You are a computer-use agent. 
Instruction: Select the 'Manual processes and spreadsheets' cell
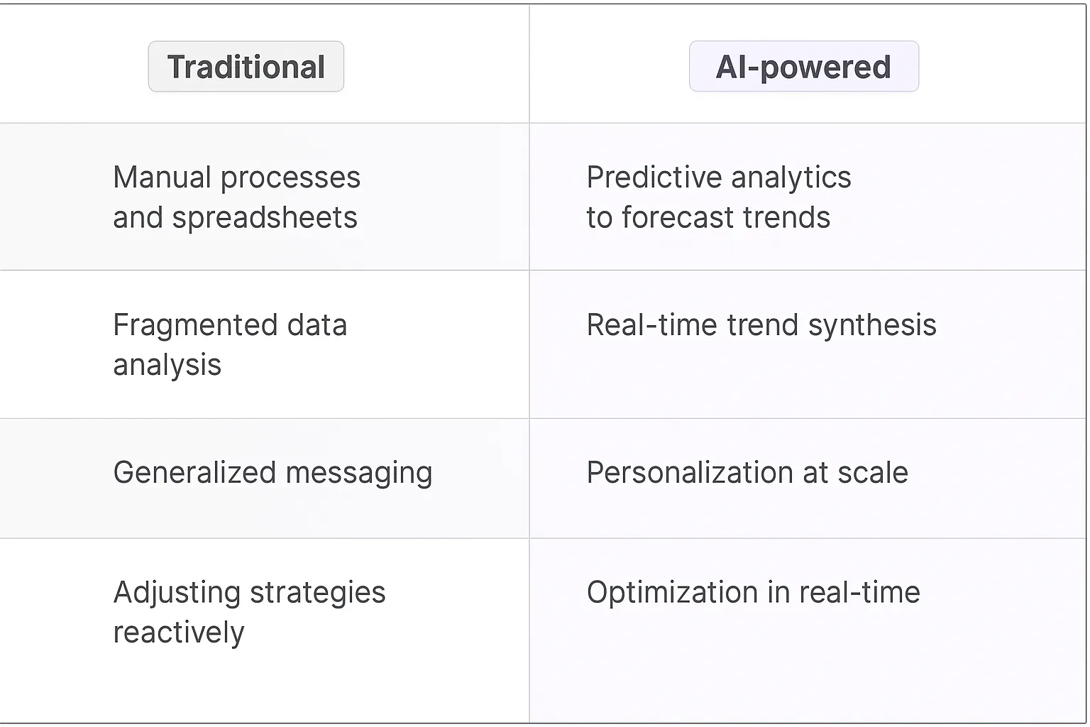pyautogui.click(x=236, y=197)
